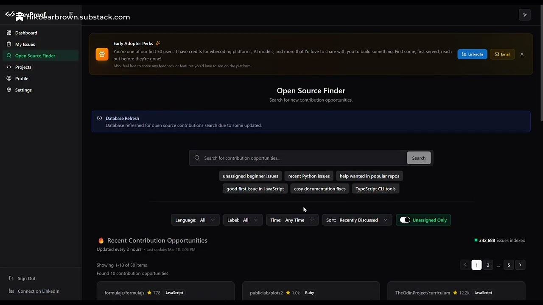Screen dimensions: 543x305
Task: Click the Ruby language tag
Action: [309, 293]
